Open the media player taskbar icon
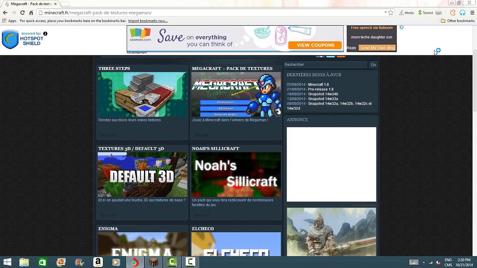 (x=116, y=262)
